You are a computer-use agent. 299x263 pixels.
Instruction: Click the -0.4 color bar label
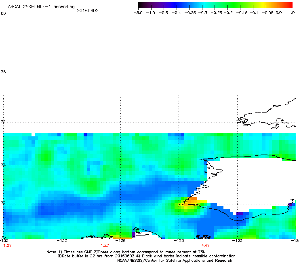click(x=177, y=13)
